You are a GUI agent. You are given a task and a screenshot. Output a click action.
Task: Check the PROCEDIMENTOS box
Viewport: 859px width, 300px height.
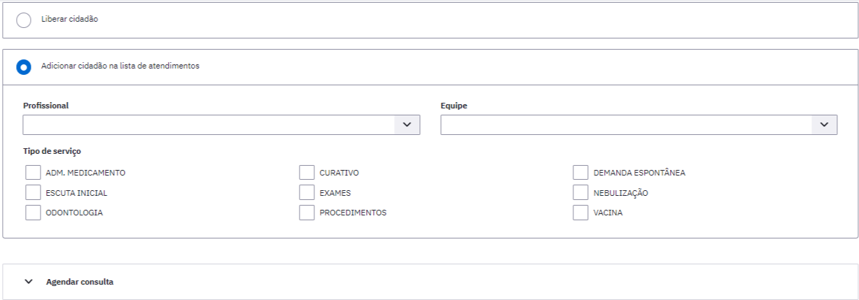[x=307, y=213]
